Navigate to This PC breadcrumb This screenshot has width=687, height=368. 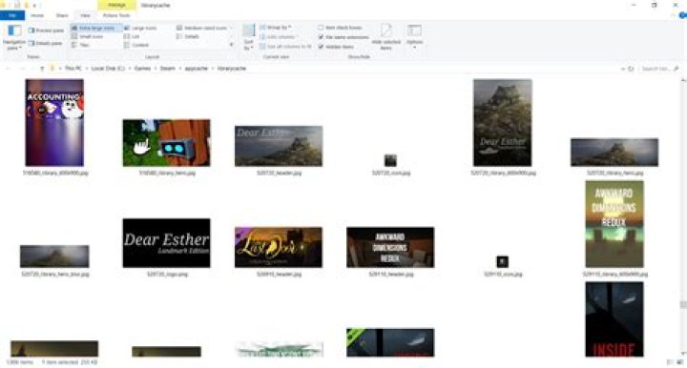click(73, 69)
